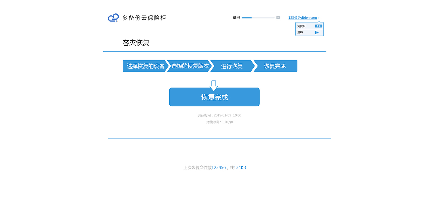
Task: Click the 123456 restored files count link
Action: pos(219,167)
